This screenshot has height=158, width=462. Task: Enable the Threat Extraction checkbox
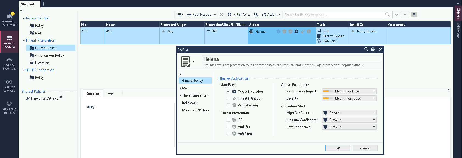pyautogui.click(x=228, y=98)
